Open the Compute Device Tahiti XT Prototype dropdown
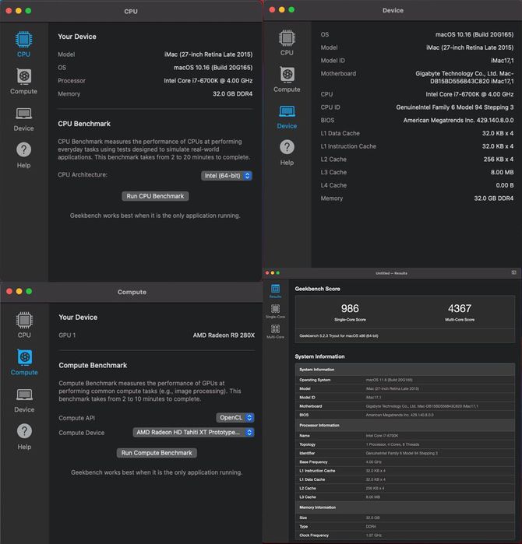 click(193, 432)
